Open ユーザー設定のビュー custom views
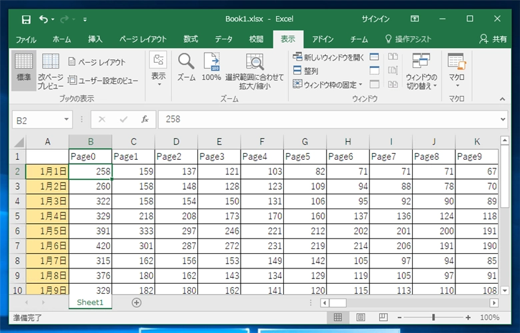520x333 pixels. (103, 81)
